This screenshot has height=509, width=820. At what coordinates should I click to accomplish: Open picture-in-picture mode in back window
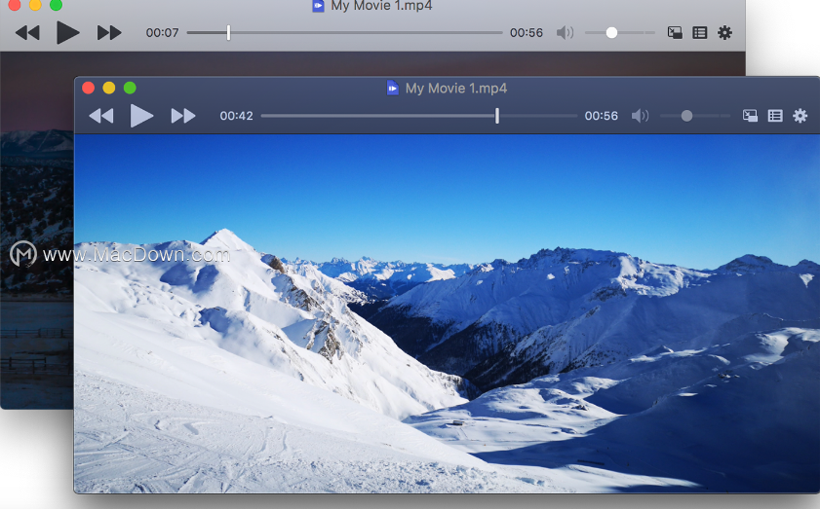tap(675, 33)
